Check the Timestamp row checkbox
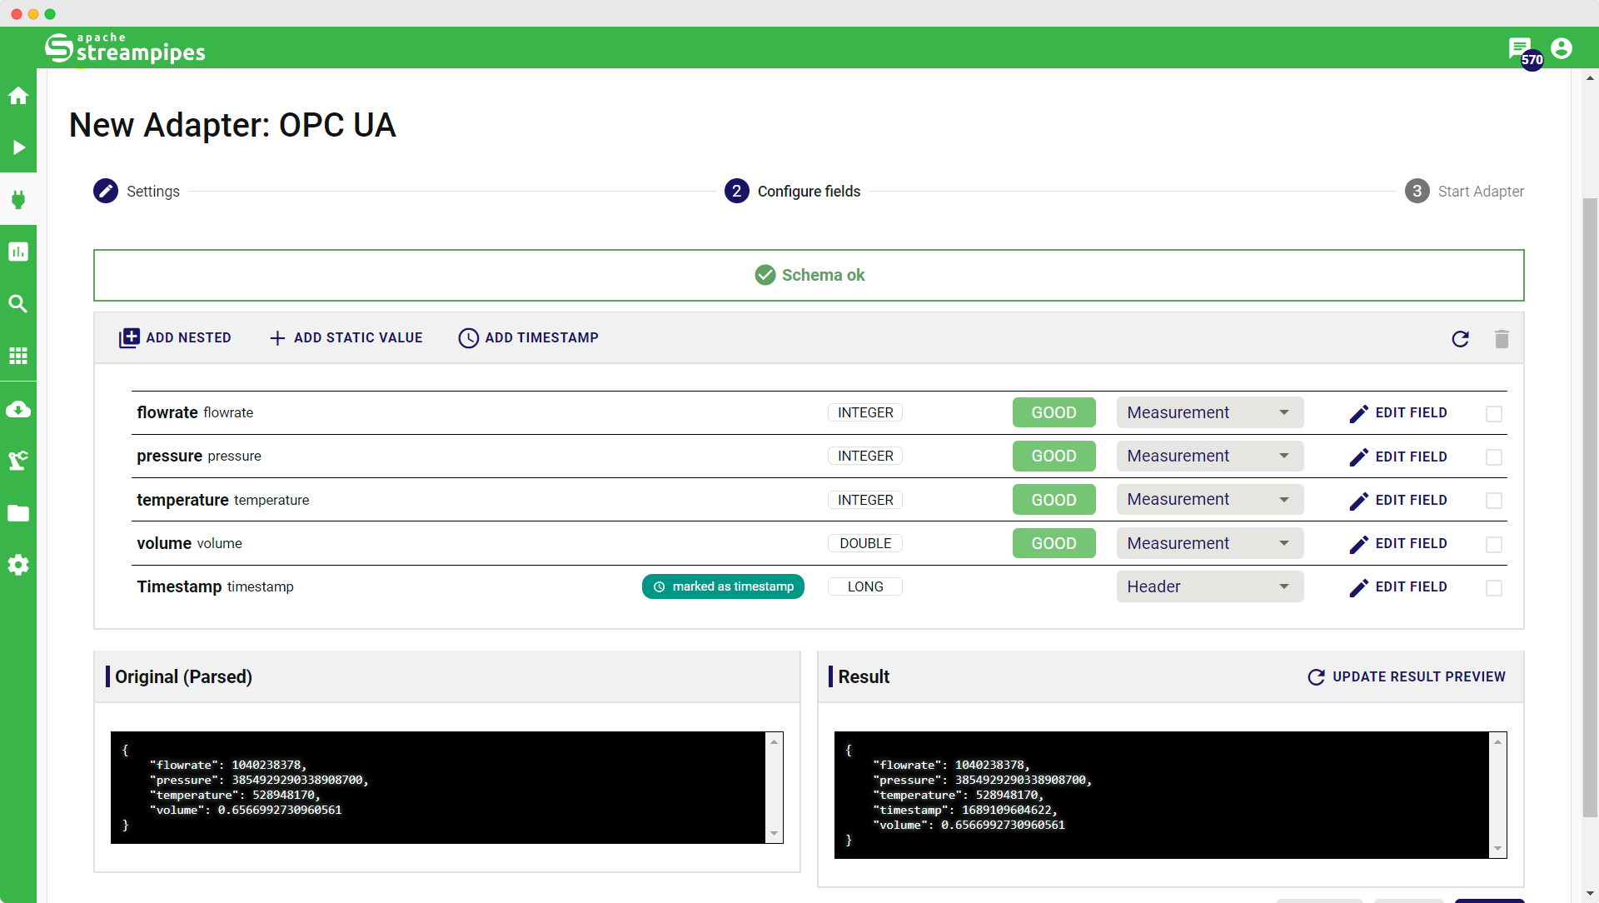 pos(1494,588)
